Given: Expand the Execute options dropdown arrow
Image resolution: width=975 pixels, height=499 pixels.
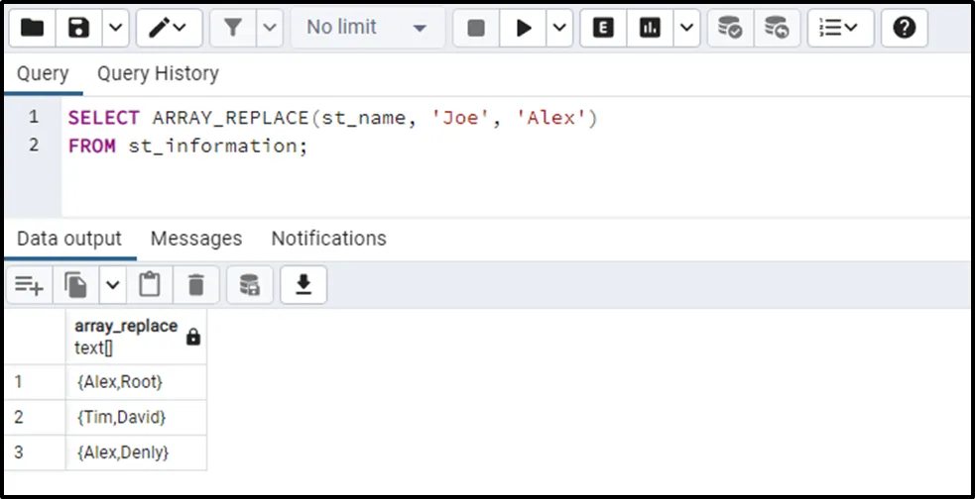Looking at the screenshot, I should [x=559, y=28].
